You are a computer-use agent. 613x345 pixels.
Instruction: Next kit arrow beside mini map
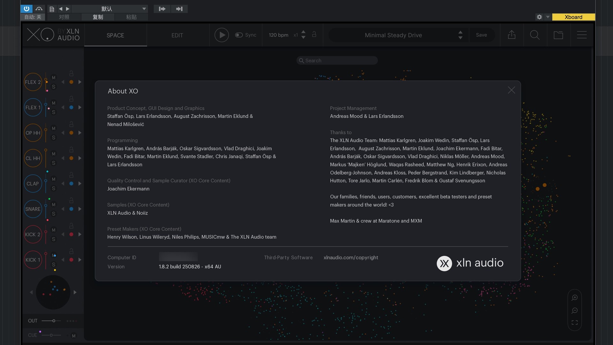(75, 292)
